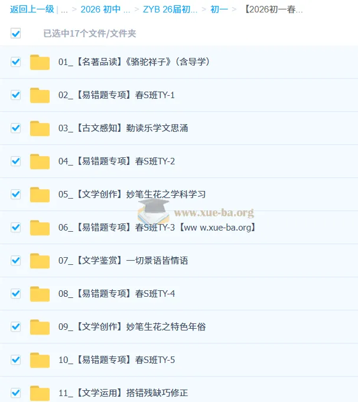The image size is (358, 402).
Task: Deselect checkbox for 04_【易错题专项】春S班TY-2
Action: pyautogui.click(x=15, y=161)
